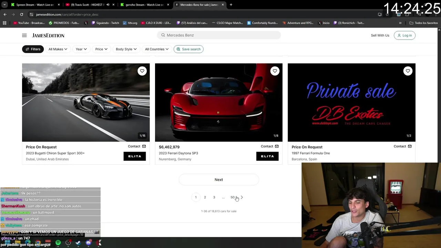Image resolution: width=441 pixels, height=248 pixels.
Task: Expand the All Countries dropdown
Action: 157,49
